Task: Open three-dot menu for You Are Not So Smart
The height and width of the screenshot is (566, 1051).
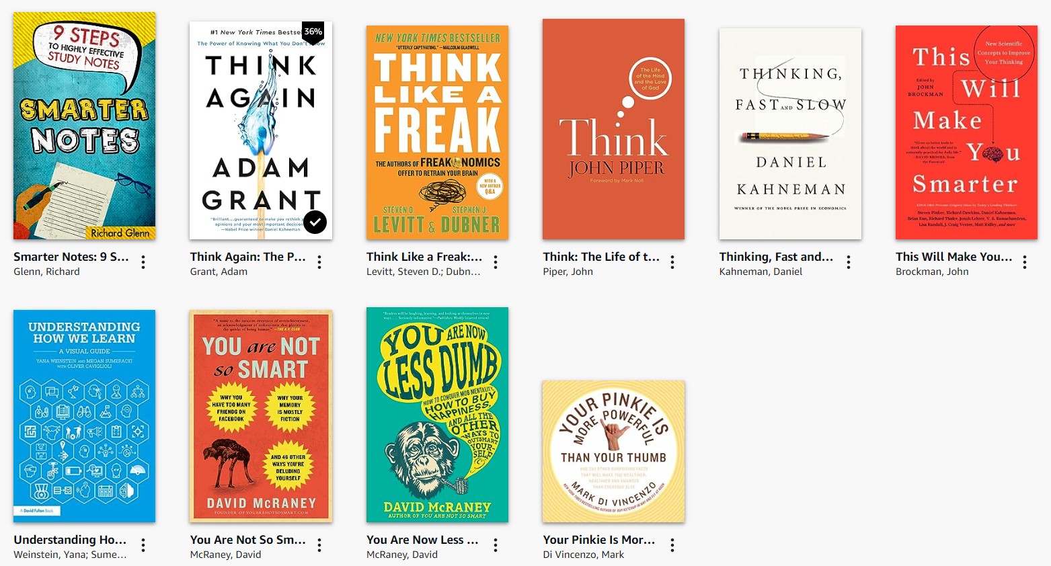Action: click(319, 545)
